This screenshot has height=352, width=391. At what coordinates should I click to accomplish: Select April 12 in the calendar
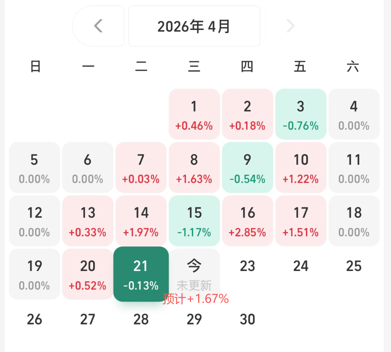click(35, 221)
